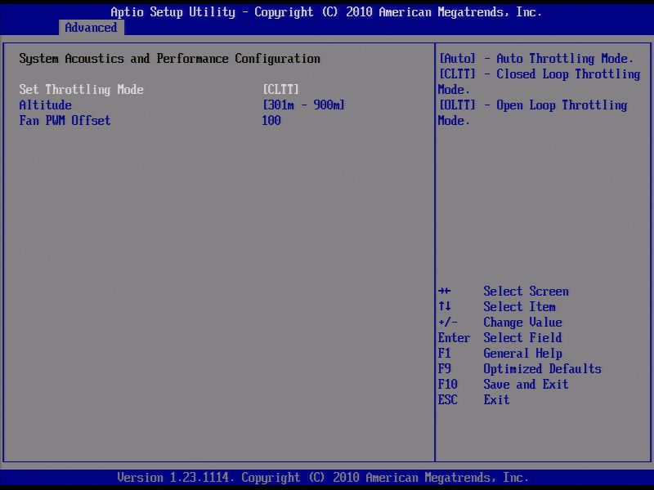Click the Select Item arrows legend
Image resolution: width=654 pixels, height=490 pixels.
point(502,306)
